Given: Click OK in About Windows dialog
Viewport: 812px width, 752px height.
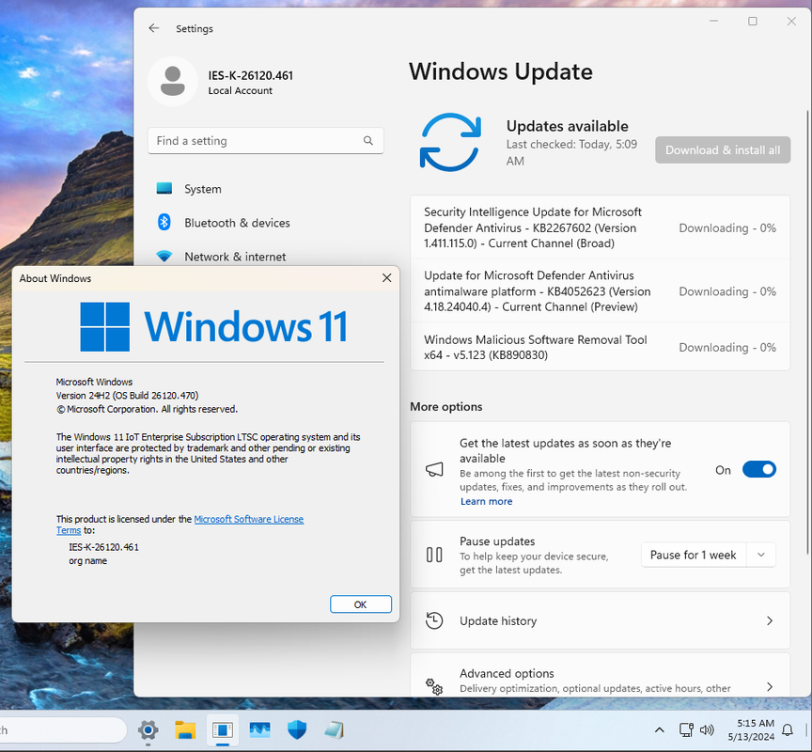Looking at the screenshot, I should tap(361, 604).
